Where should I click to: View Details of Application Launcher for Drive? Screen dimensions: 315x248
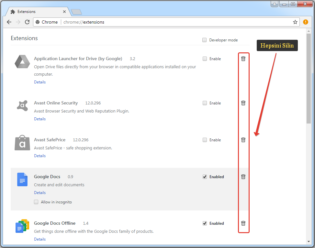(x=40, y=82)
